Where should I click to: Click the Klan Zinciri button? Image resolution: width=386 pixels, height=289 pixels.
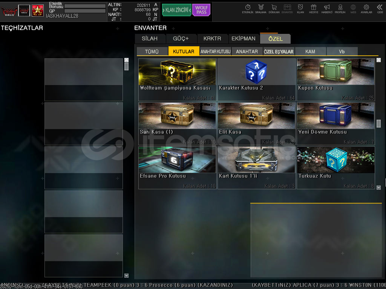click(176, 10)
